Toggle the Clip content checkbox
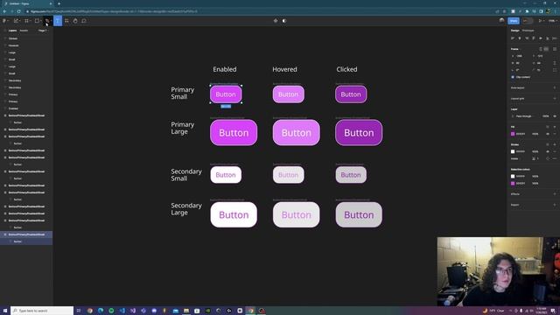560x315 pixels. pos(513,77)
